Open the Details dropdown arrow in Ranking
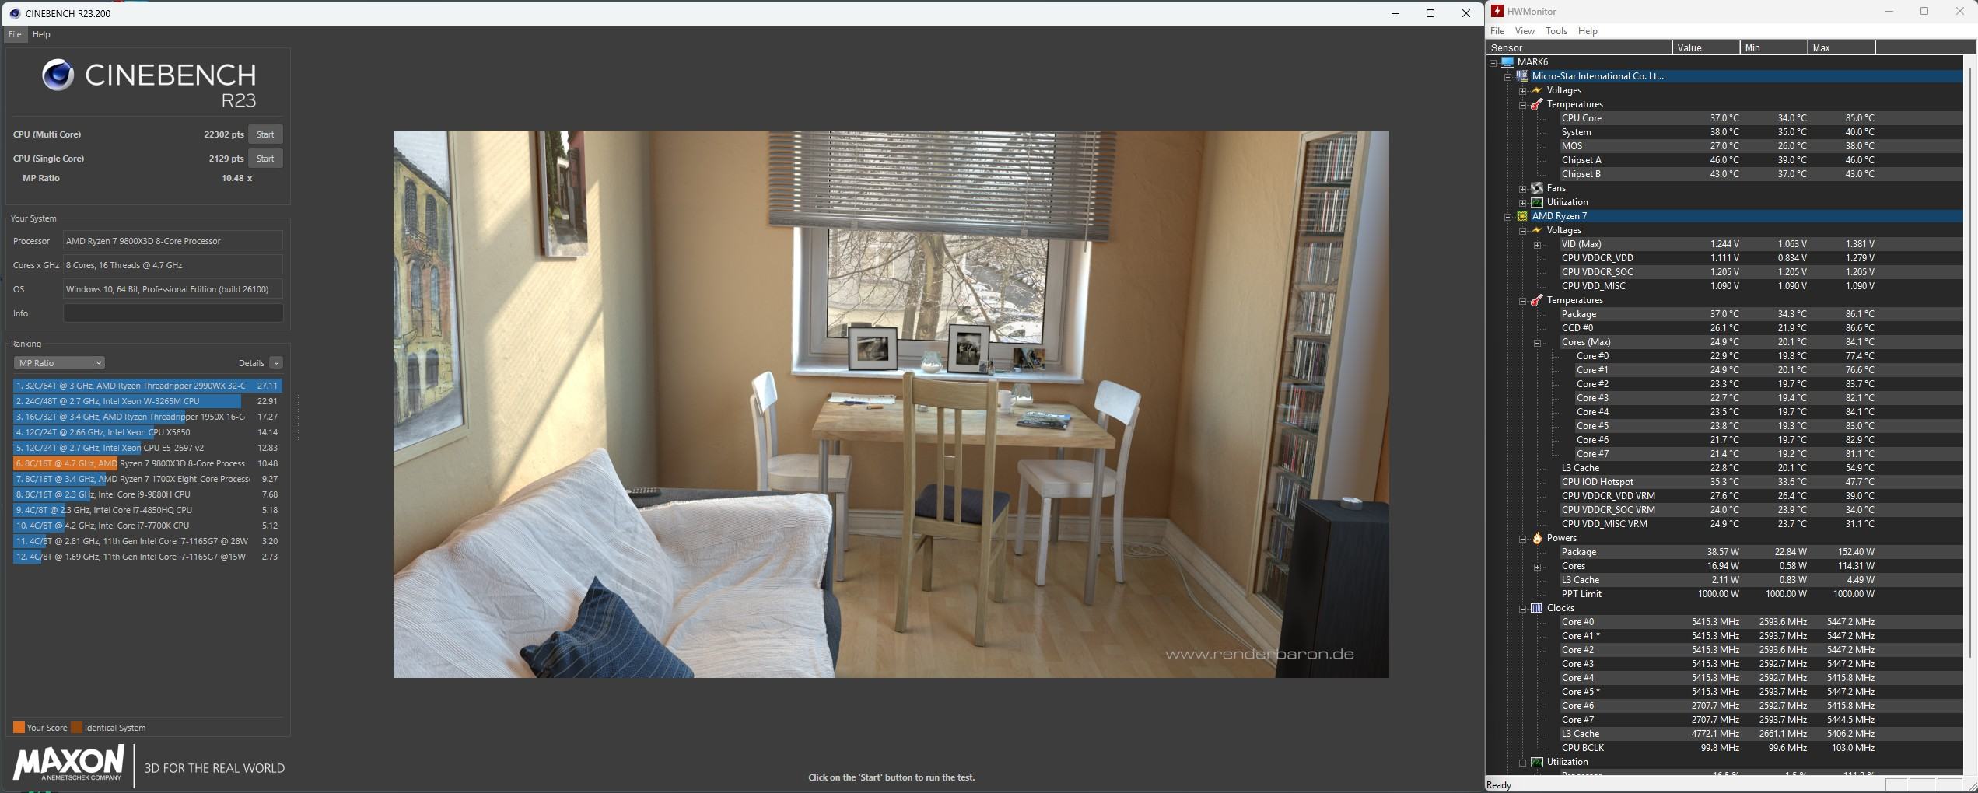 (275, 363)
